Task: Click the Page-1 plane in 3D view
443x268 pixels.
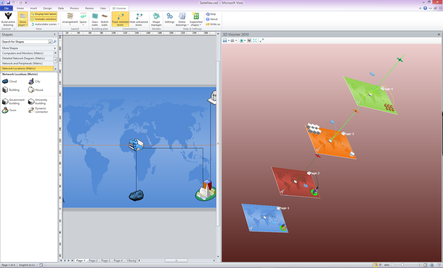Action: point(265,218)
